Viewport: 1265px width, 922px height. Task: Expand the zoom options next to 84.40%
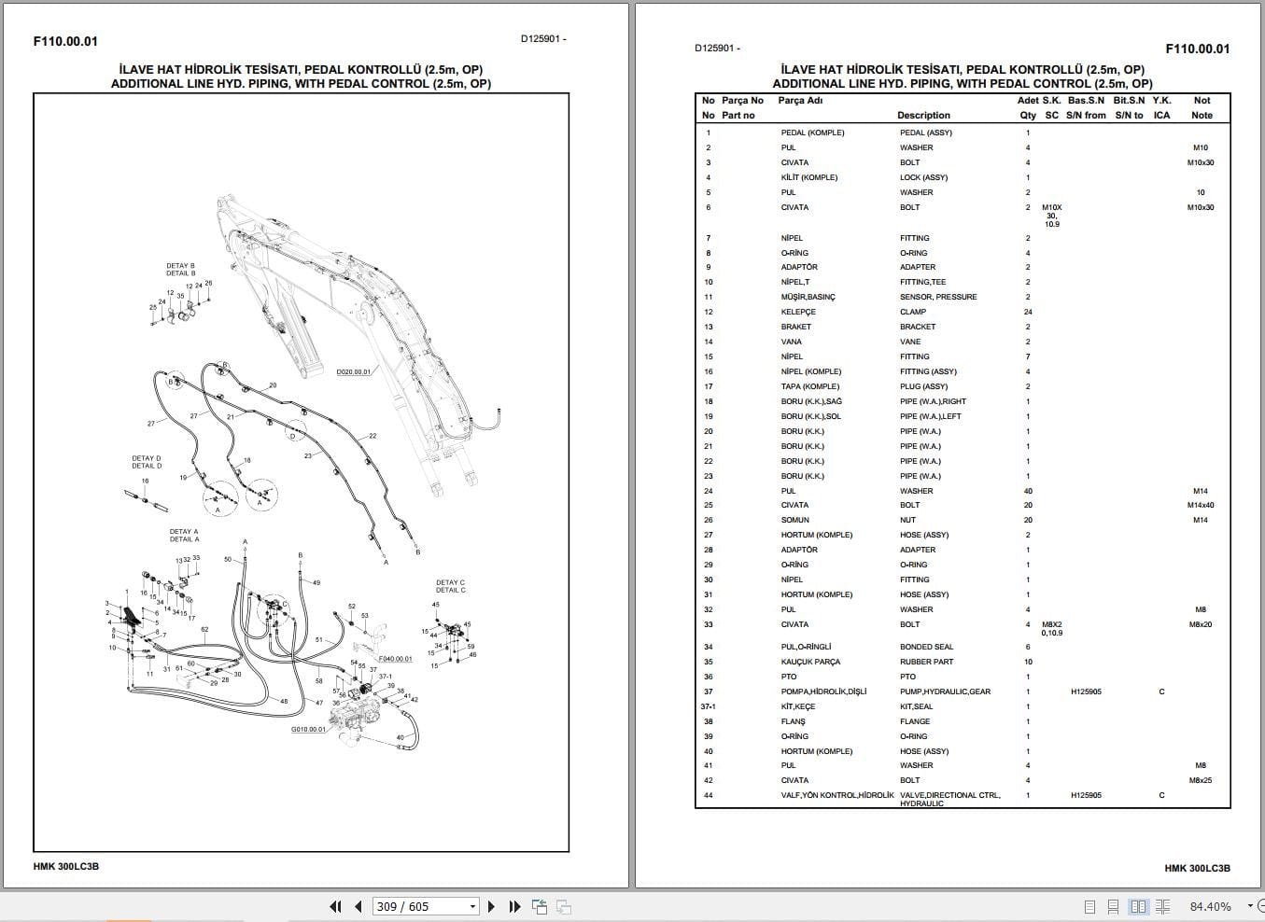[x=1249, y=906]
